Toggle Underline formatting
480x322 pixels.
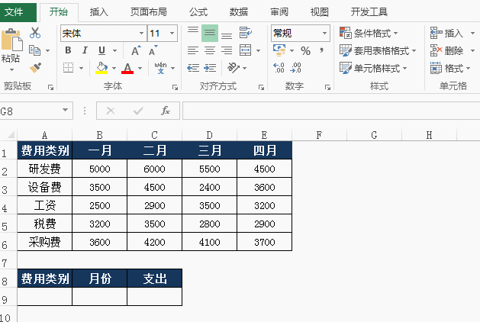click(101, 50)
